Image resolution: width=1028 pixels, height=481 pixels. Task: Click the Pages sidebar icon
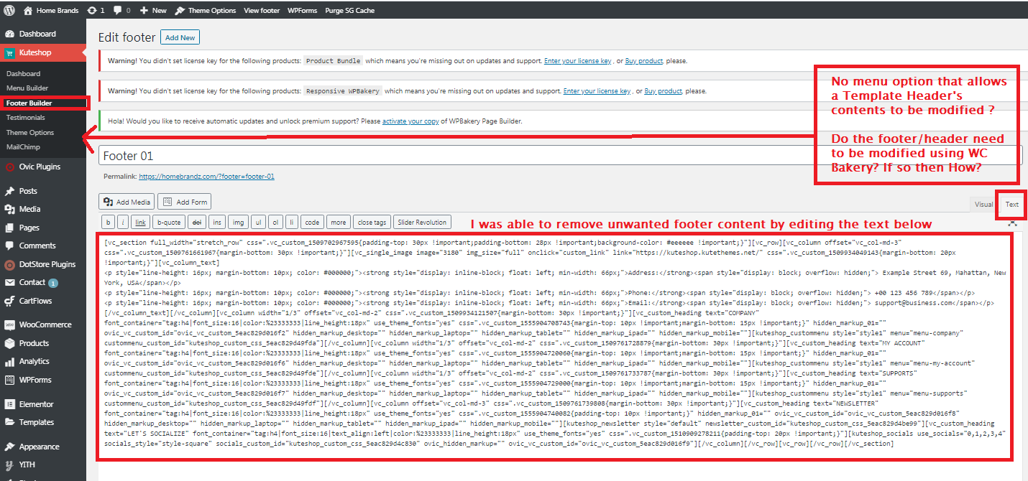click(9, 228)
